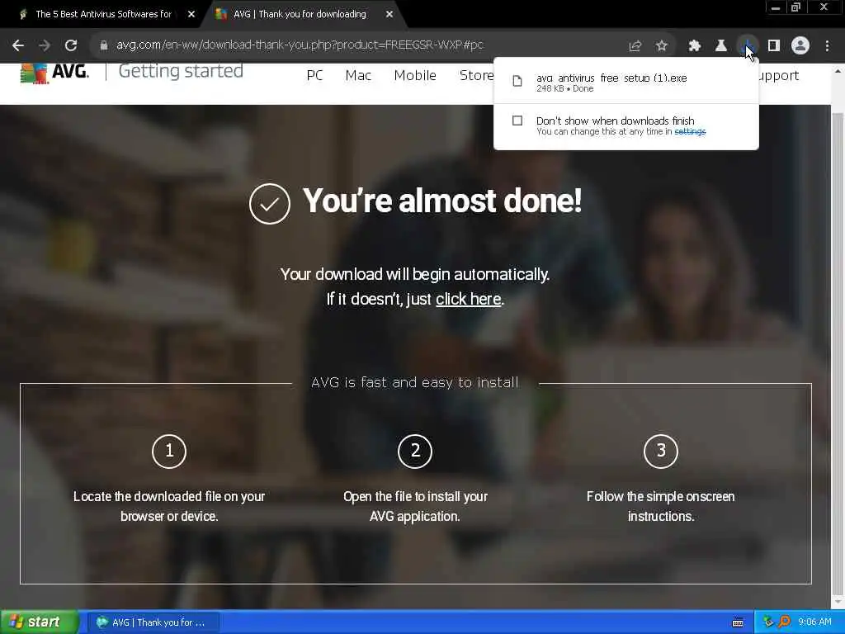Open the Chrome Labs flask icon
The width and height of the screenshot is (845, 634).
721,46
